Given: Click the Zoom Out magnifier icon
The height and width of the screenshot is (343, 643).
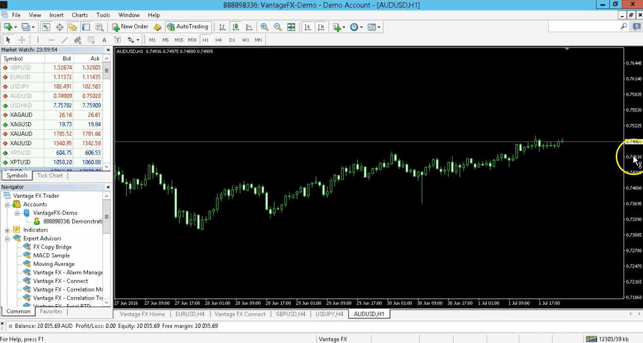Looking at the screenshot, I should click(x=278, y=27).
